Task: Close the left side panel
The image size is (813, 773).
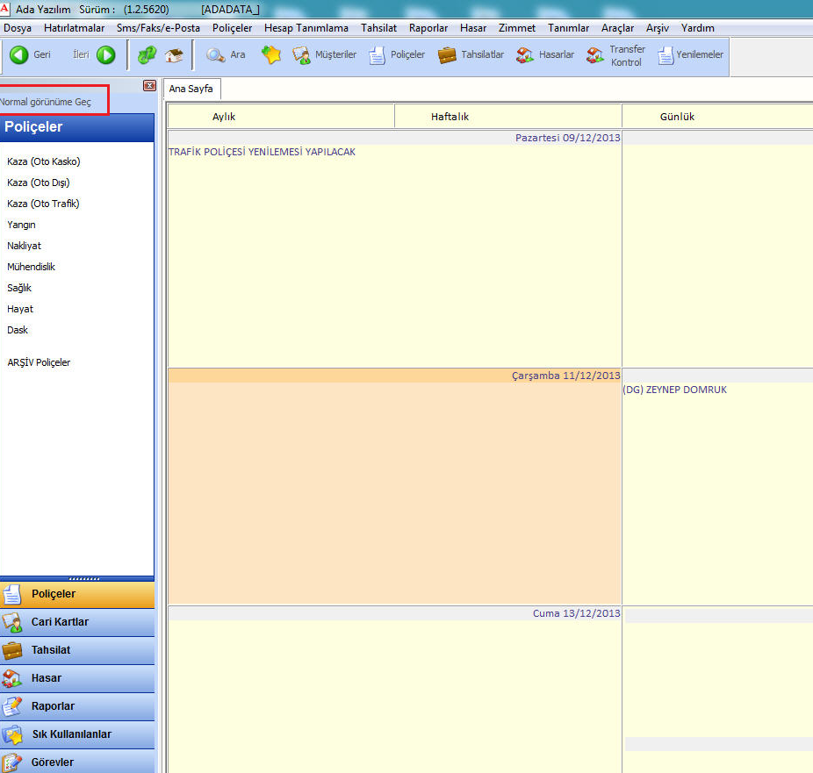Action: pyautogui.click(x=149, y=86)
